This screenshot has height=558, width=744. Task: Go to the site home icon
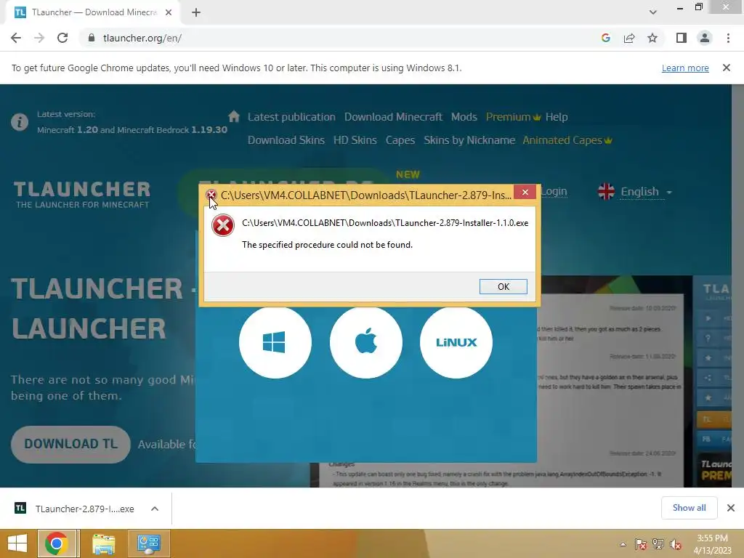(233, 116)
